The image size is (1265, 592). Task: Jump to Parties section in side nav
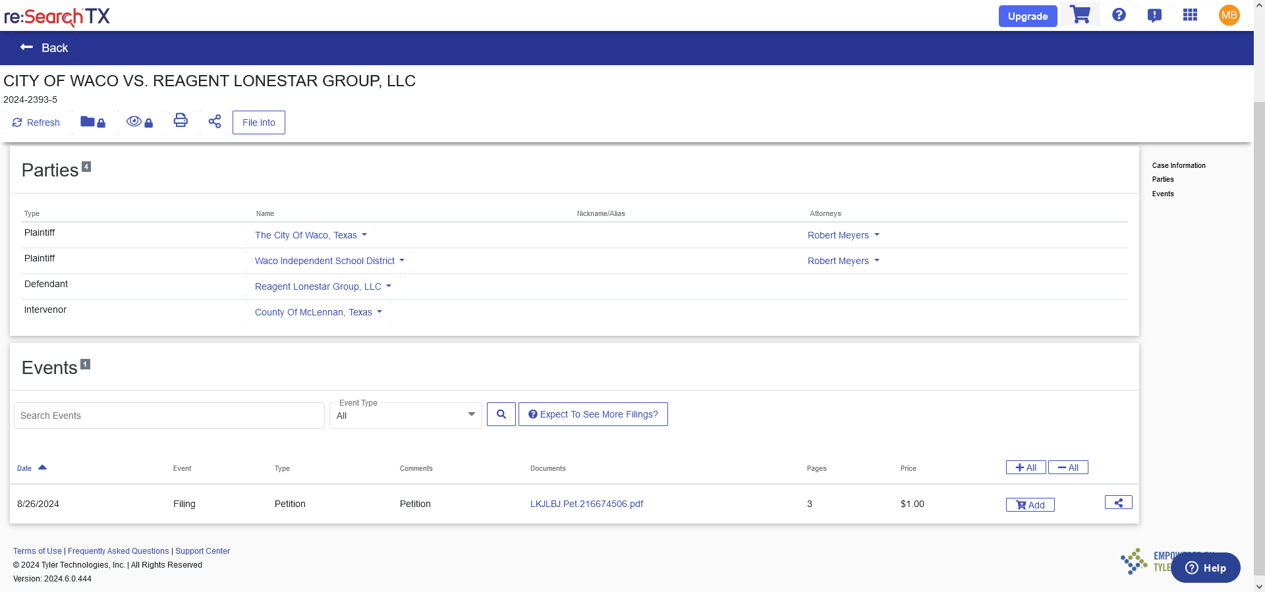click(1163, 179)
